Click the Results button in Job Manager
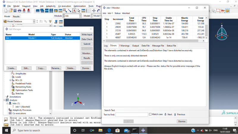The image size is (238, 134). point(87,58)
